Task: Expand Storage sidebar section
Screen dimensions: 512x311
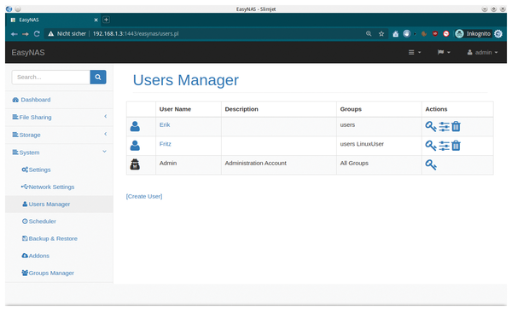Action: [59, 135]
